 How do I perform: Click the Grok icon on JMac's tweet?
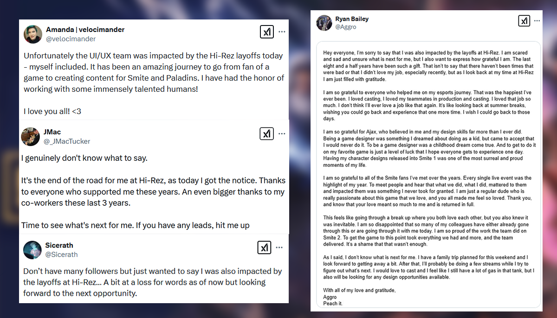[x=266, y=134]
